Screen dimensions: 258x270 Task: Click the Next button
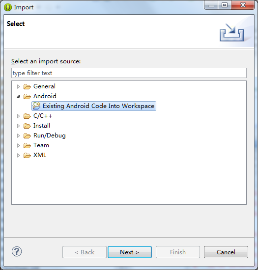[130, 252]
